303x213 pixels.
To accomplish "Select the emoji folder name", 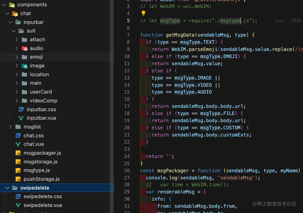I will pos(36,57).
